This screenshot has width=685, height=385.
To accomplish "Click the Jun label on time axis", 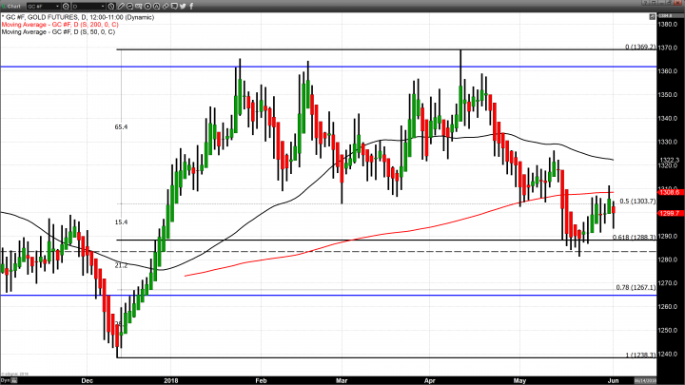I will (x=614, y=380).
